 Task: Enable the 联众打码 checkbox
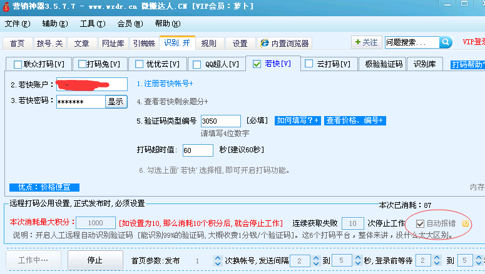pos(18,64)
